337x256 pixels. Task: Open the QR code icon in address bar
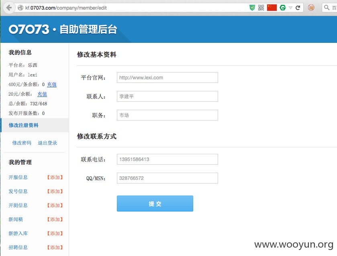tap(261, 8)
